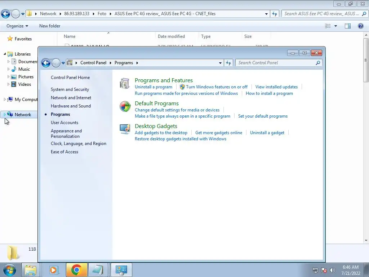Click the Programs and Features icon
The width and height of the screenshot is (369, 277).
124,83
